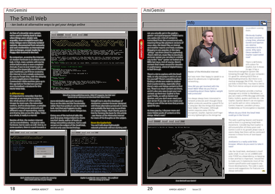
Task: Click the photo of the speaker in Info panel
Action: 215,47
